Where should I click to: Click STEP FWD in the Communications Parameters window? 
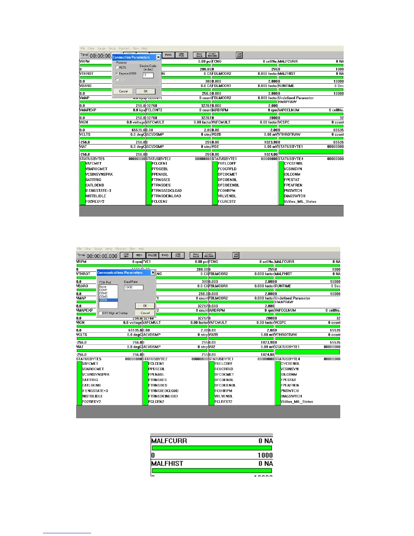pos(178,255)
